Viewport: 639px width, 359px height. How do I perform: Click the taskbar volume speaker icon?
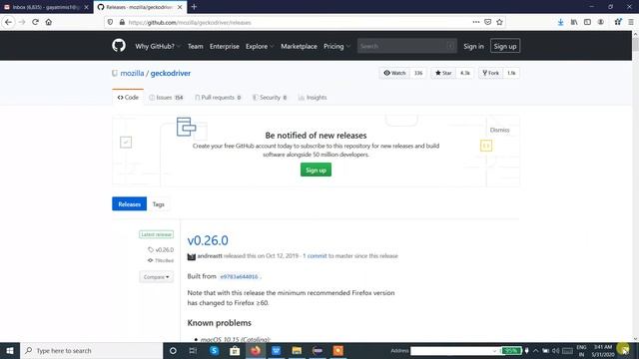tap(555, 350)
